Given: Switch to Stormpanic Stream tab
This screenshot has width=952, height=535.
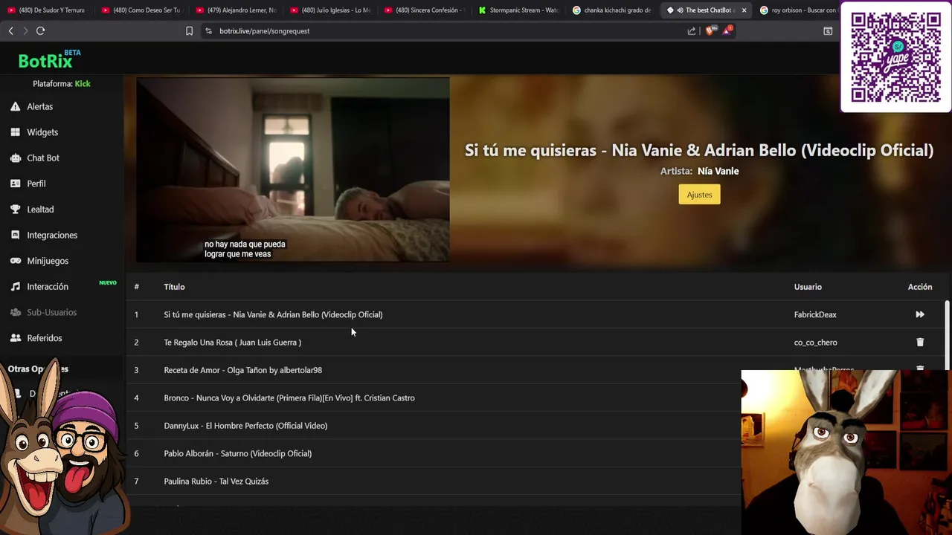Looking at the screenshot, I should (518, 10).
